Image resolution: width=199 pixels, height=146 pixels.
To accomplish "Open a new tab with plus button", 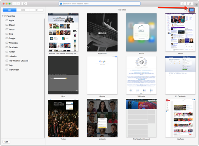I will tap(196, 5).
